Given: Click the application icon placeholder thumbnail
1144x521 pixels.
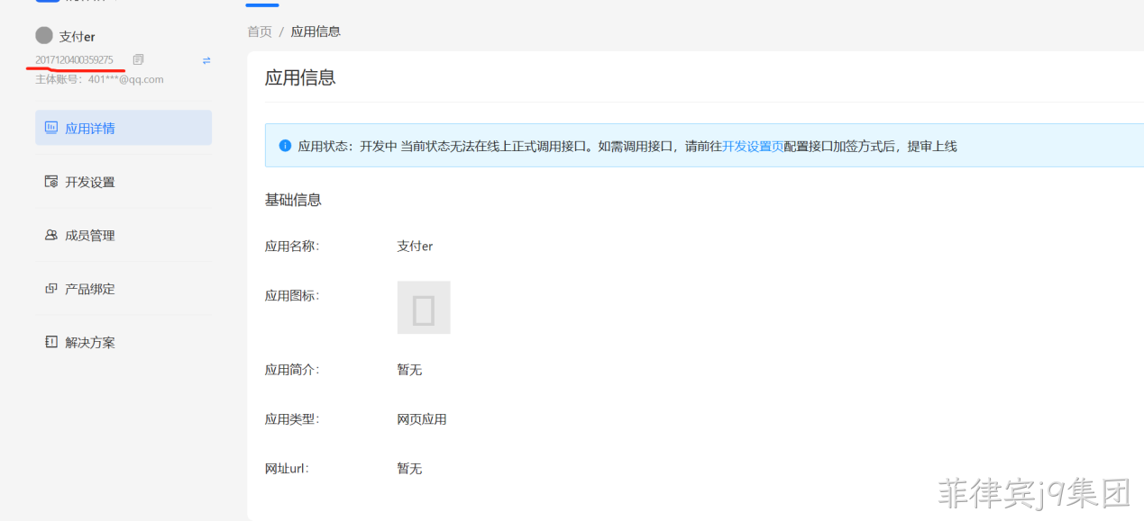Looking at the screenshot, I should pyautogui.click(x=424, y=308).
